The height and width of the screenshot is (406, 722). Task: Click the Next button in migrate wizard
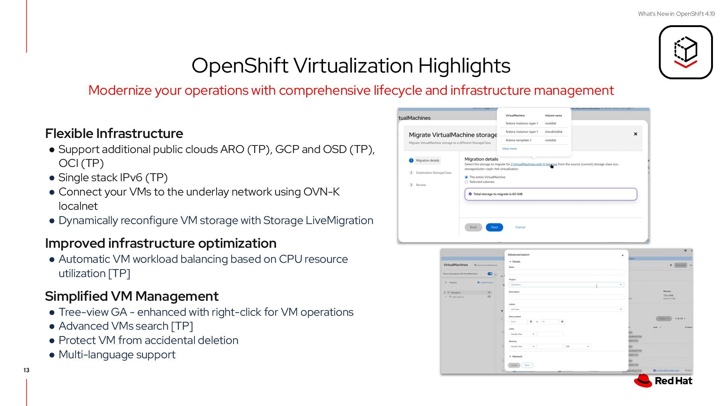pyautogui.click(x=494, y=227)
